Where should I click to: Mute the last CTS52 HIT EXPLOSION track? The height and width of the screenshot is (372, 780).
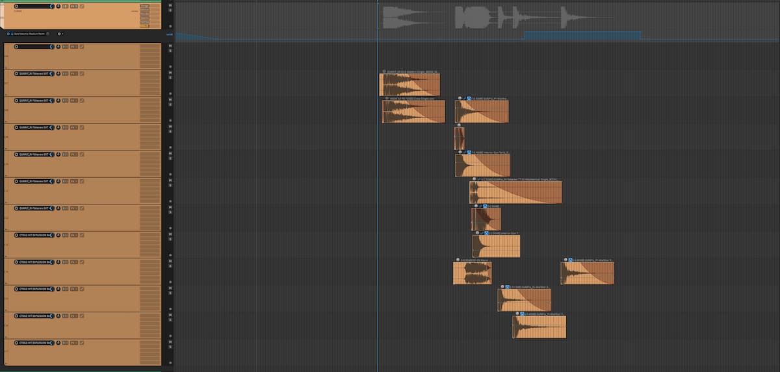click(170, 341)
